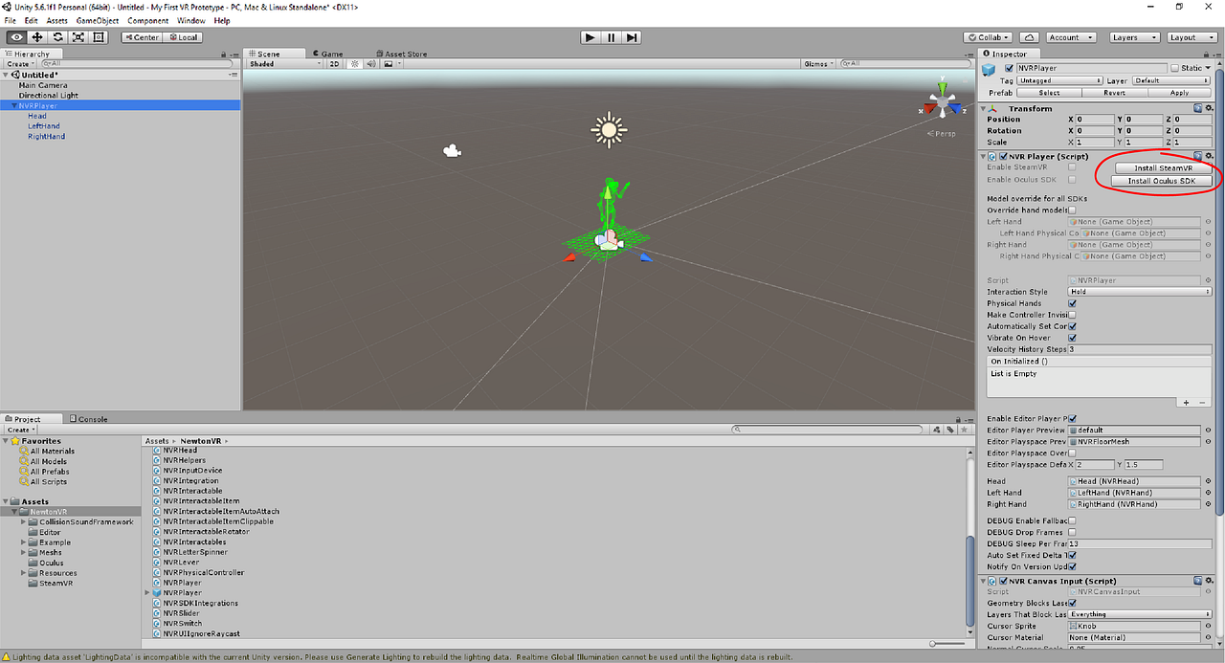
Task: Activate the Hand pan tool
Action: pyautogui.click(x=15, y=36)
